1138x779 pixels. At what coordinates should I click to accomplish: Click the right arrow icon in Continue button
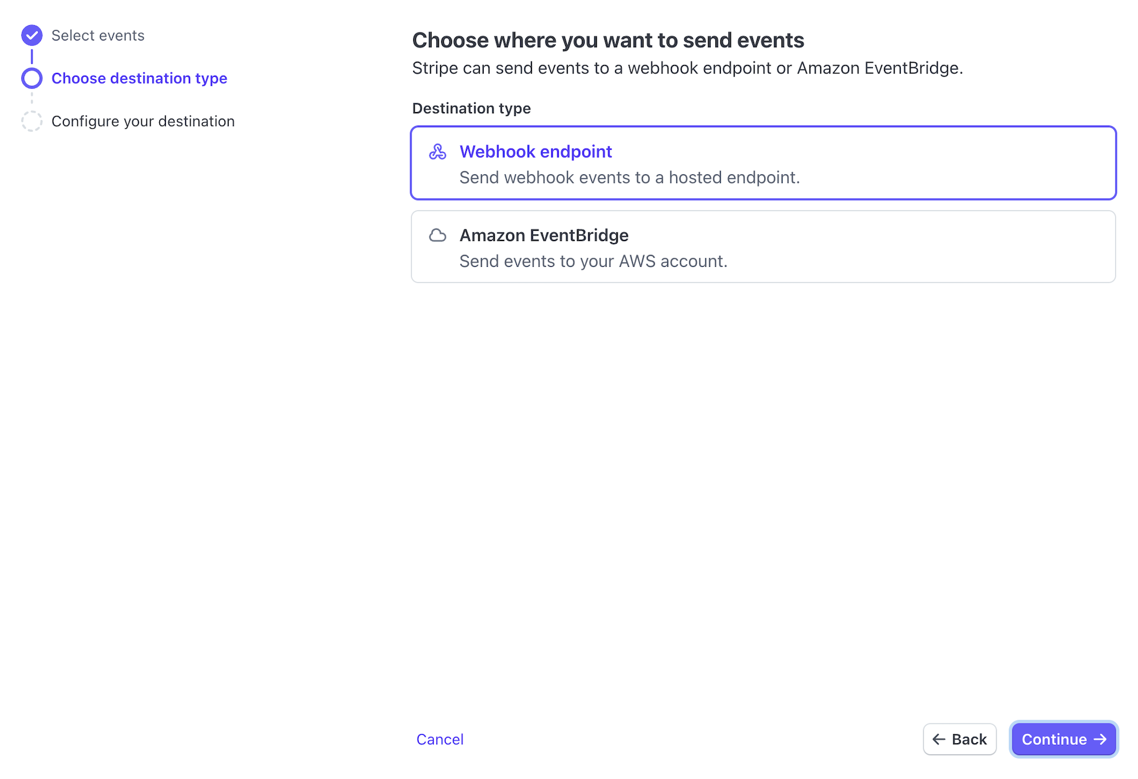[x=1100, y=739]
